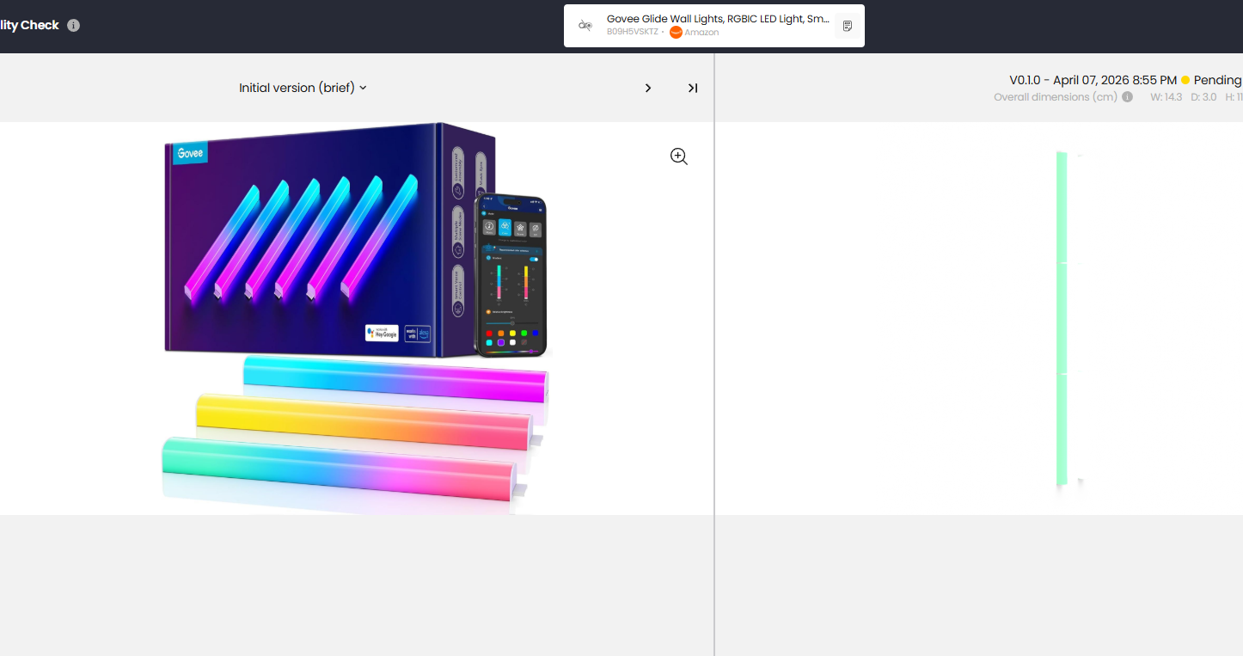The image size is (1243, 656).
Task: Click the V0.1.0 version timestamp text
Action: point(1093,80)
